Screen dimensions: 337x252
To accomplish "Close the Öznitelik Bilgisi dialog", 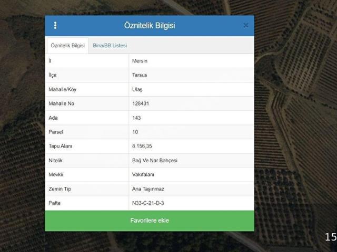I will click(246, 26).
